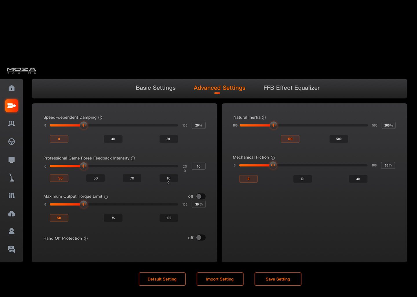Select the 500 preset for Natural Inertia
Viewport: 417px width, 297px height.
tap(339, 139)
